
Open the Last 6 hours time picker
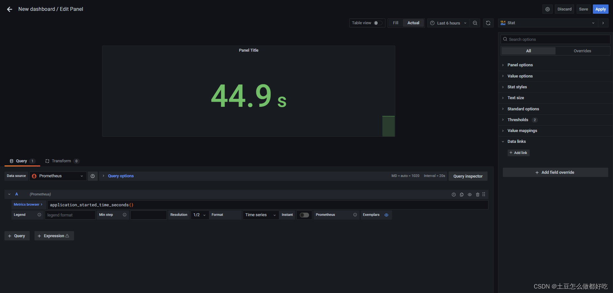point(448,23)
